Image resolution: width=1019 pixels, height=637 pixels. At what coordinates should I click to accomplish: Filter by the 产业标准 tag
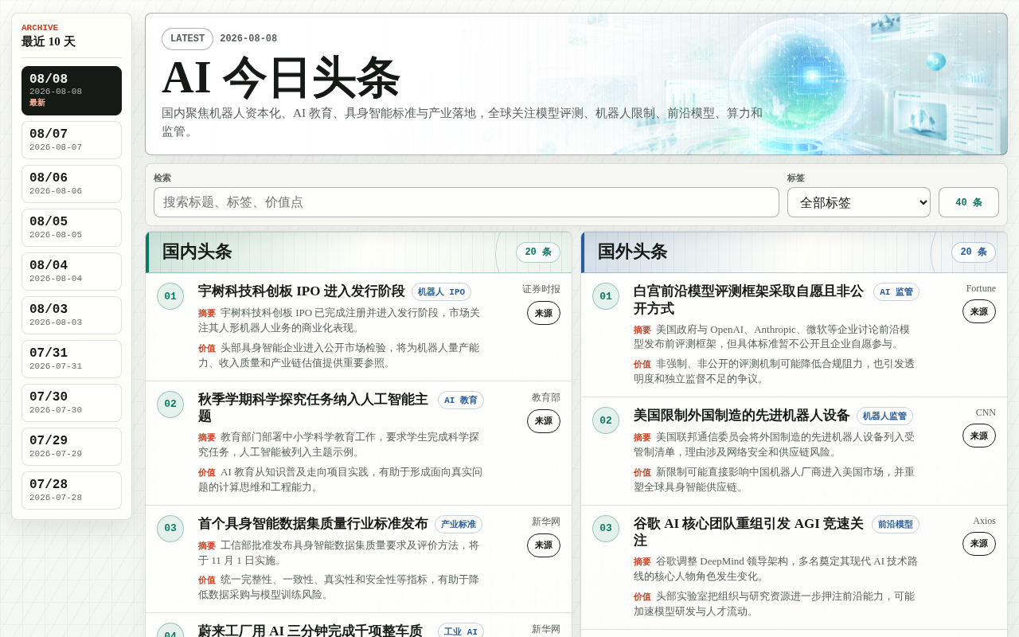point(459,525)
